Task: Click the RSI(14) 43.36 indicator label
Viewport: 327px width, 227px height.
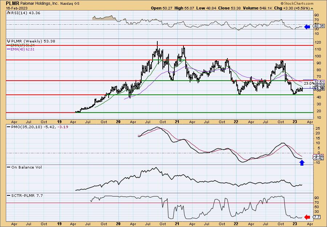Action: point(25,13)
